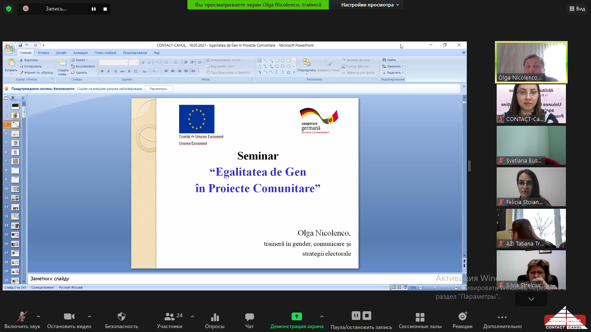Select Felicia Stoian's video thumbnail
The height and width of the screenshot is (332, 591).
[x=531, y=187]
